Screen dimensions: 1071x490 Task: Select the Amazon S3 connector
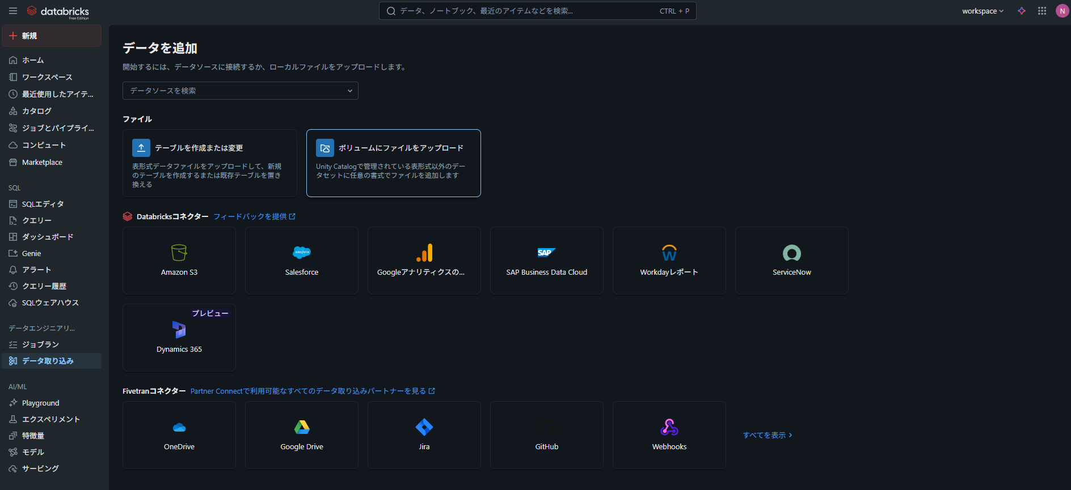pos(179,261)
